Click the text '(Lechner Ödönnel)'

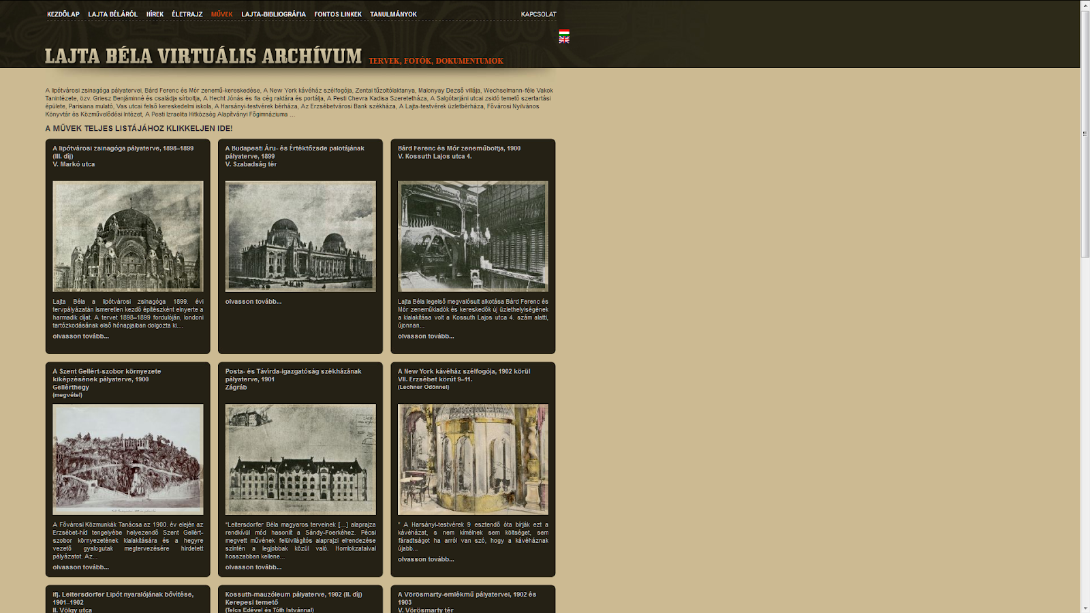[x=424, y=387]
